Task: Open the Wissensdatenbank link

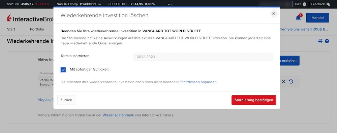Action: tap(118, 115)
